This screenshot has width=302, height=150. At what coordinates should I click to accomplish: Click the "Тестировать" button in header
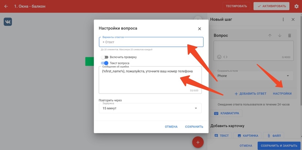pyautogui.click(x=237, y=6)
